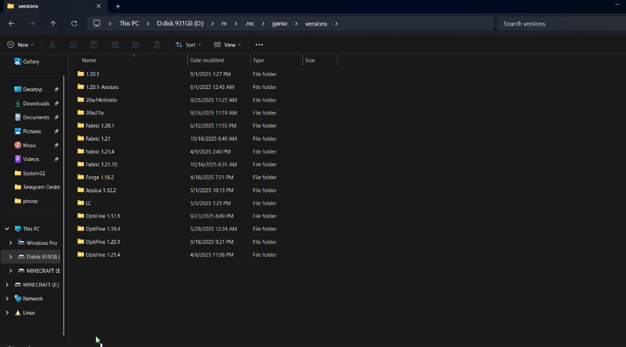Select the Fabric 1.21.10 folder
Viewport: 626px width, 347px height.
(101, 164)
